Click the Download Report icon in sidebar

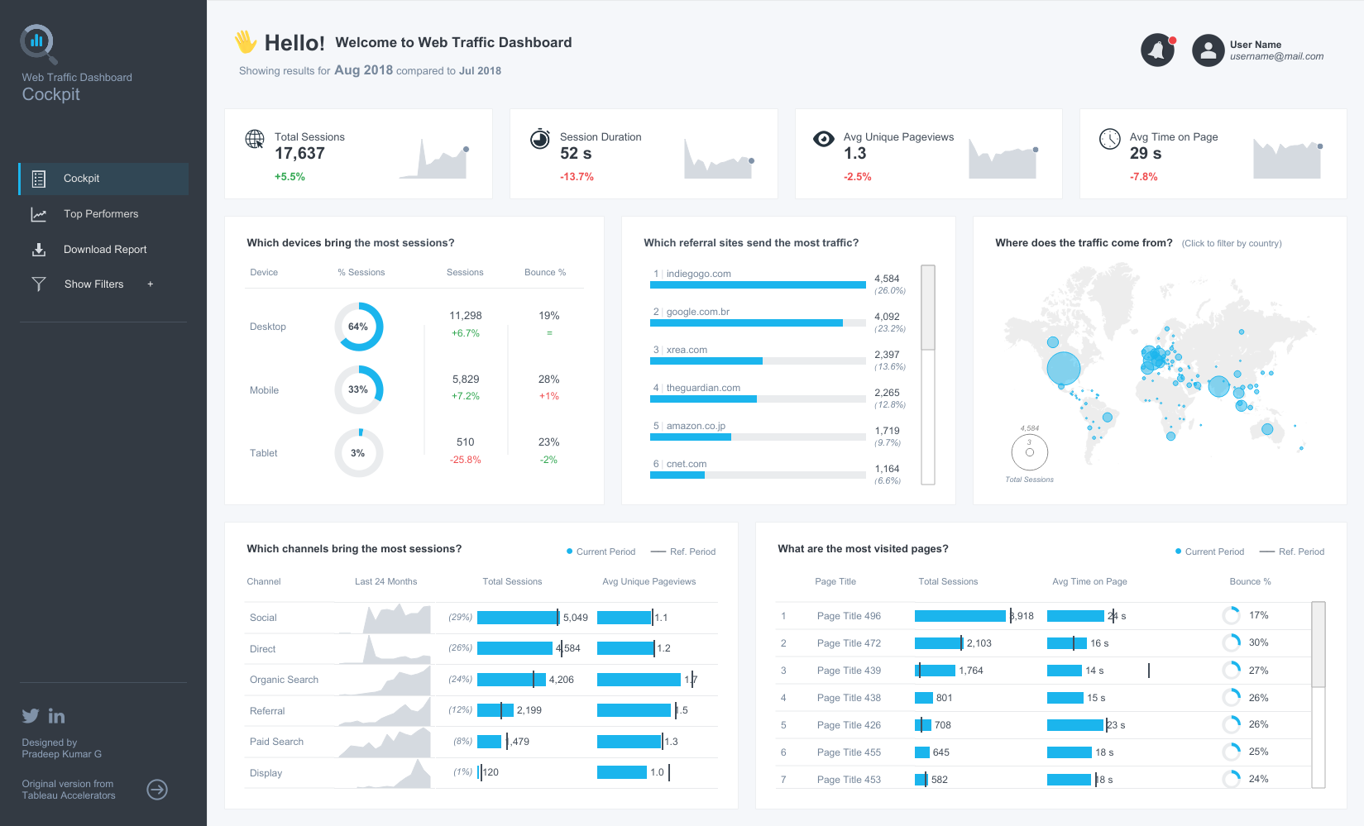click(39, 249)
